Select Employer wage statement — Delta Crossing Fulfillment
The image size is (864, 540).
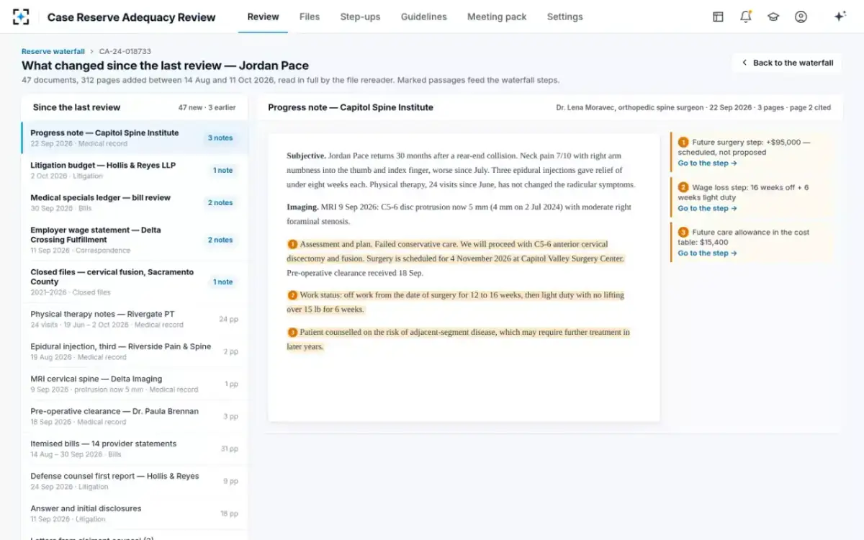tap(135, 240)
